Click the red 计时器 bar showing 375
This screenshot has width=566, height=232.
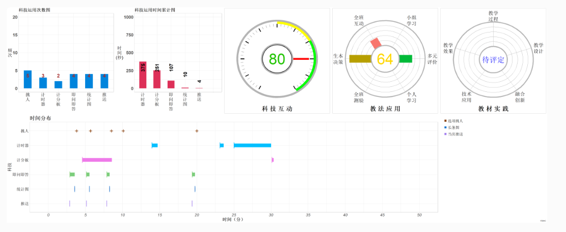143,75
